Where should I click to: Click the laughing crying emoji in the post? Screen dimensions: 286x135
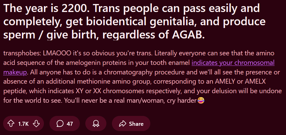point(201,100)
